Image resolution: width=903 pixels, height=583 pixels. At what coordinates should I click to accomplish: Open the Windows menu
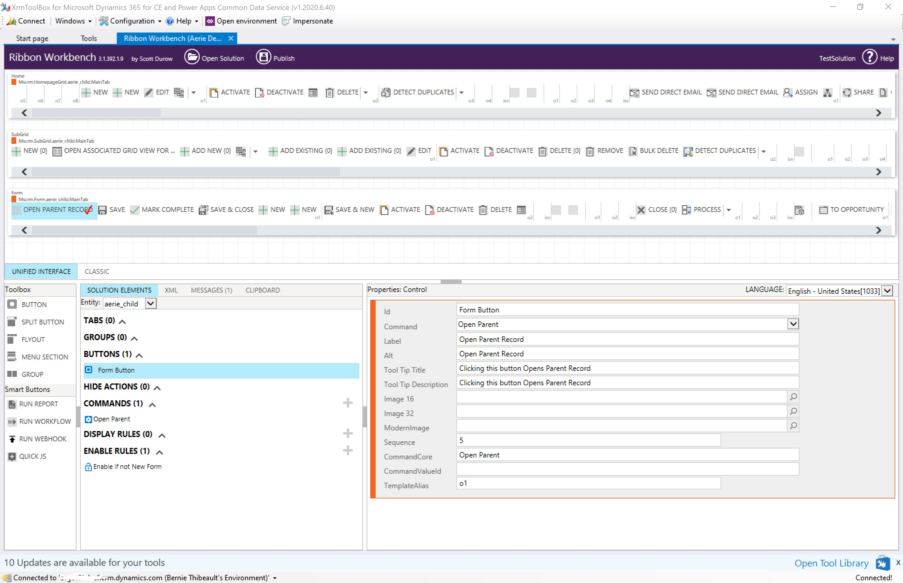[73, 21]
